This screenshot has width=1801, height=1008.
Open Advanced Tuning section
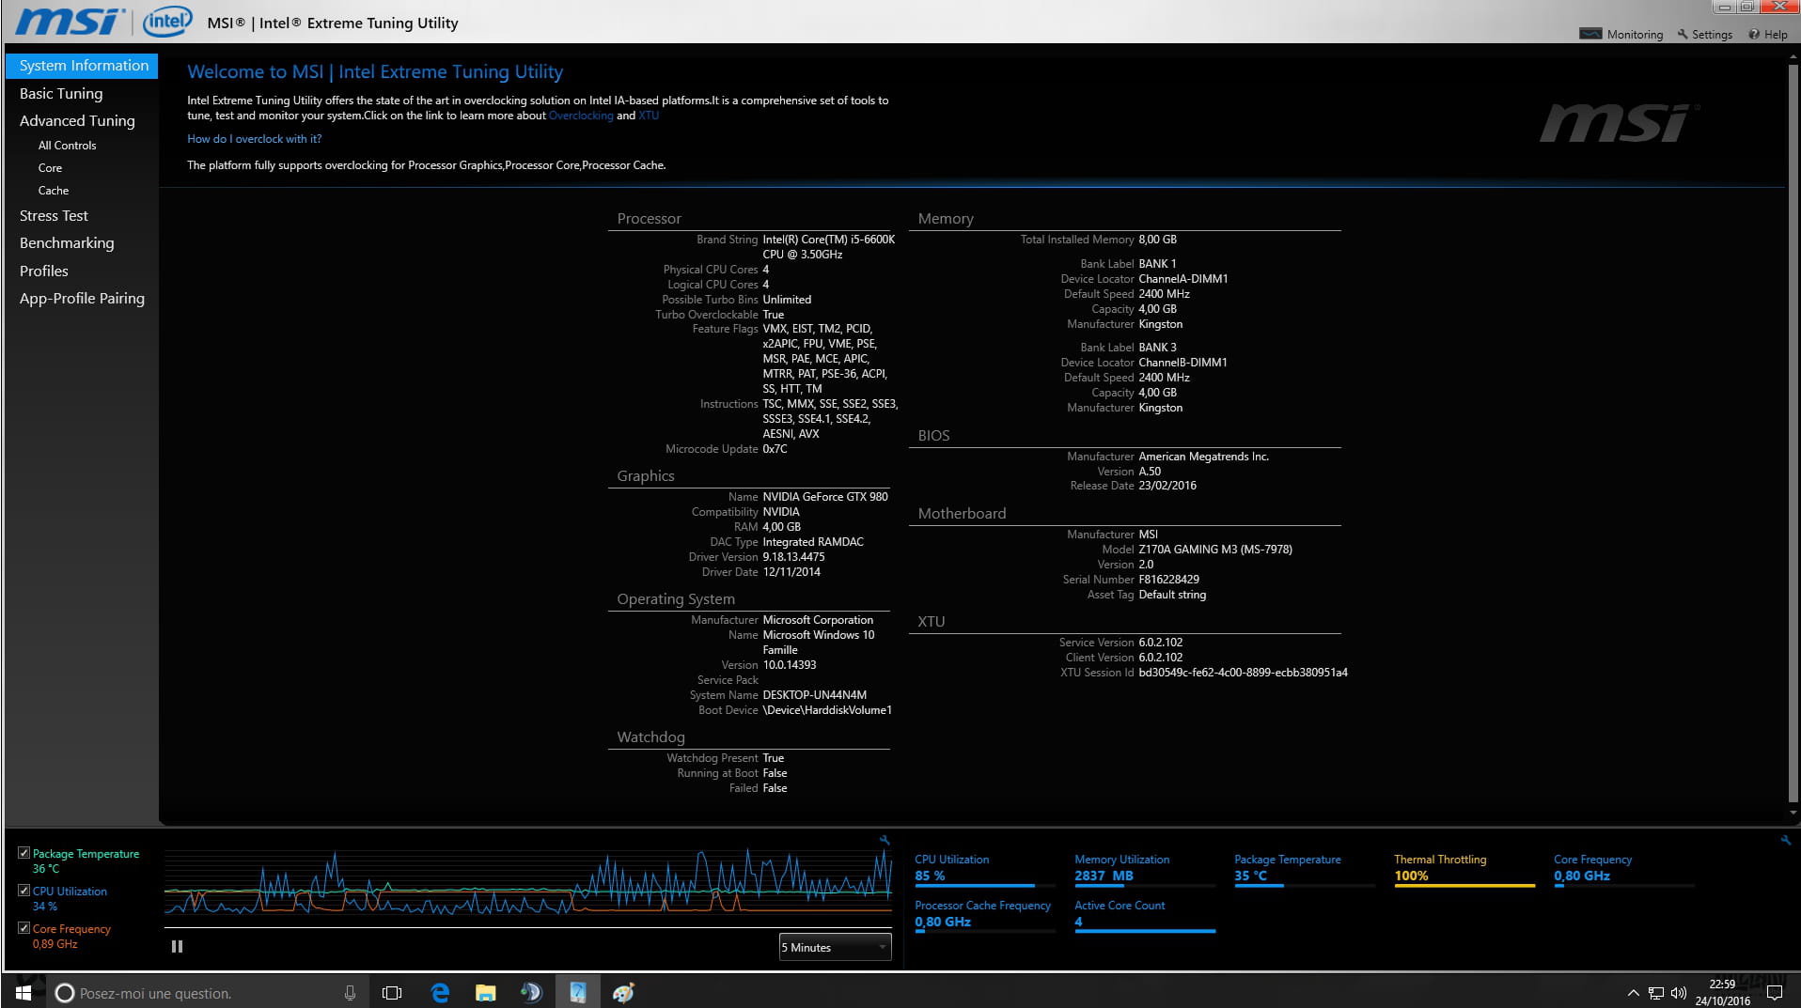pos(77,121)
